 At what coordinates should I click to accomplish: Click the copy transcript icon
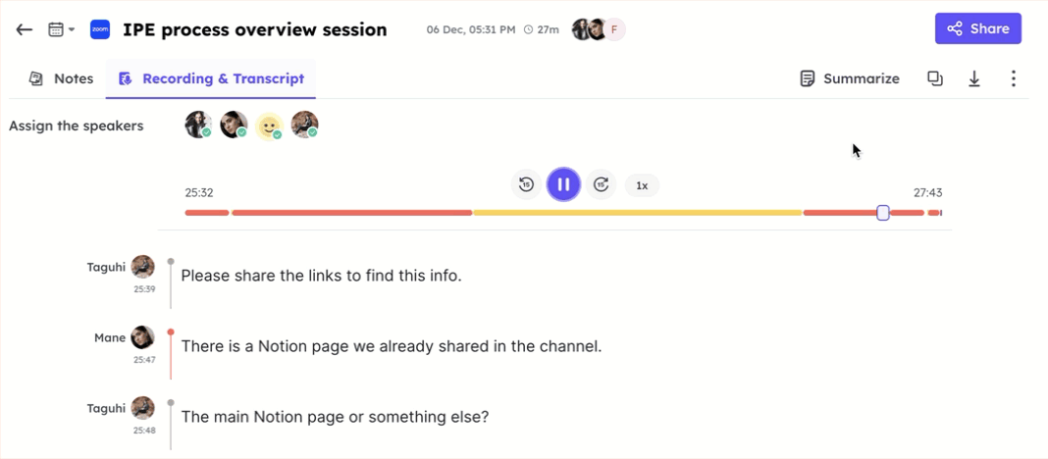coord(935,78)
